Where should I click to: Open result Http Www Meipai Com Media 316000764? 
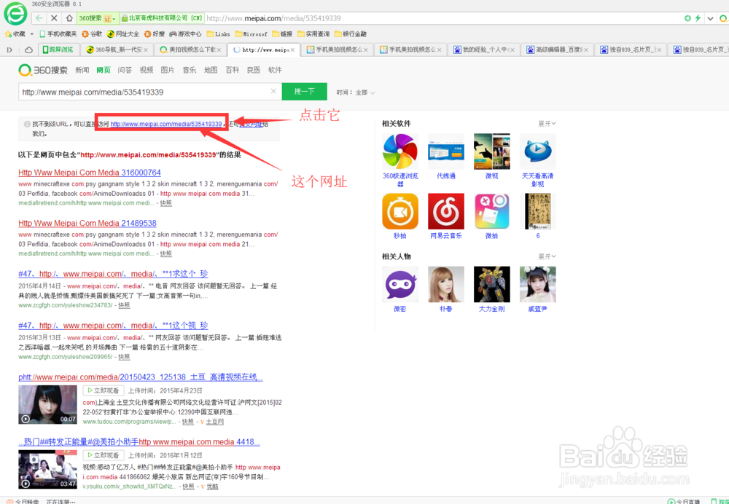pos(90,173)
